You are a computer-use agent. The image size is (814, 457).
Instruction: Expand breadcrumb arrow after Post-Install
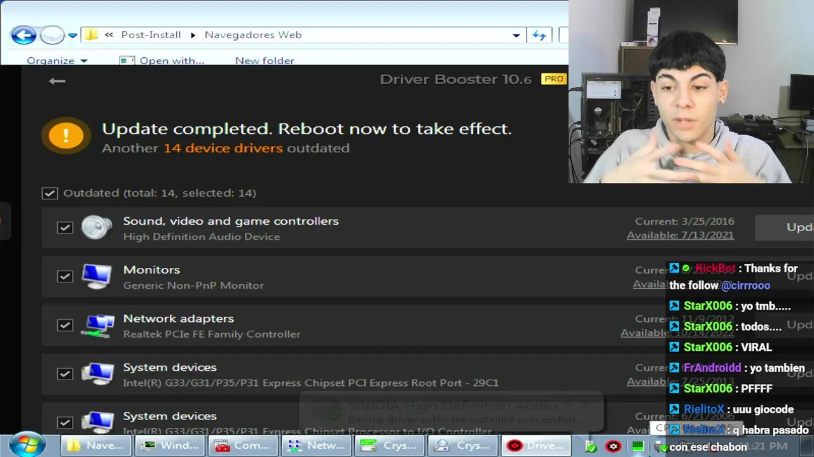[x=193, y=35]
